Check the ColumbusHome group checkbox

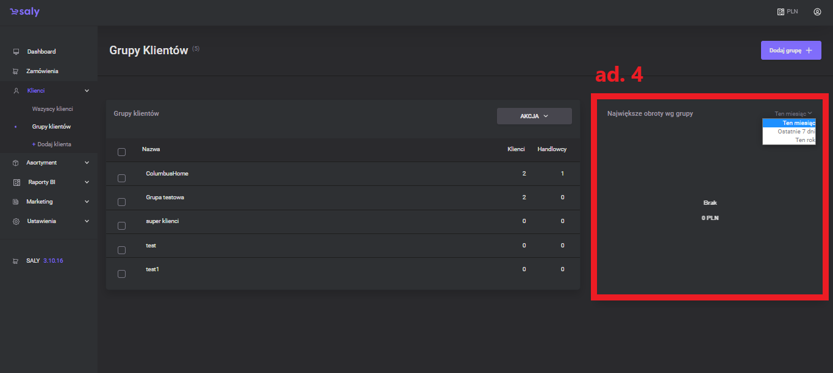[121, 178]
